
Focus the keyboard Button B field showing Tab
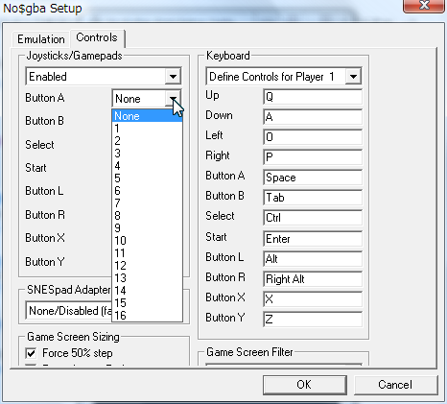tap(313, 198)
